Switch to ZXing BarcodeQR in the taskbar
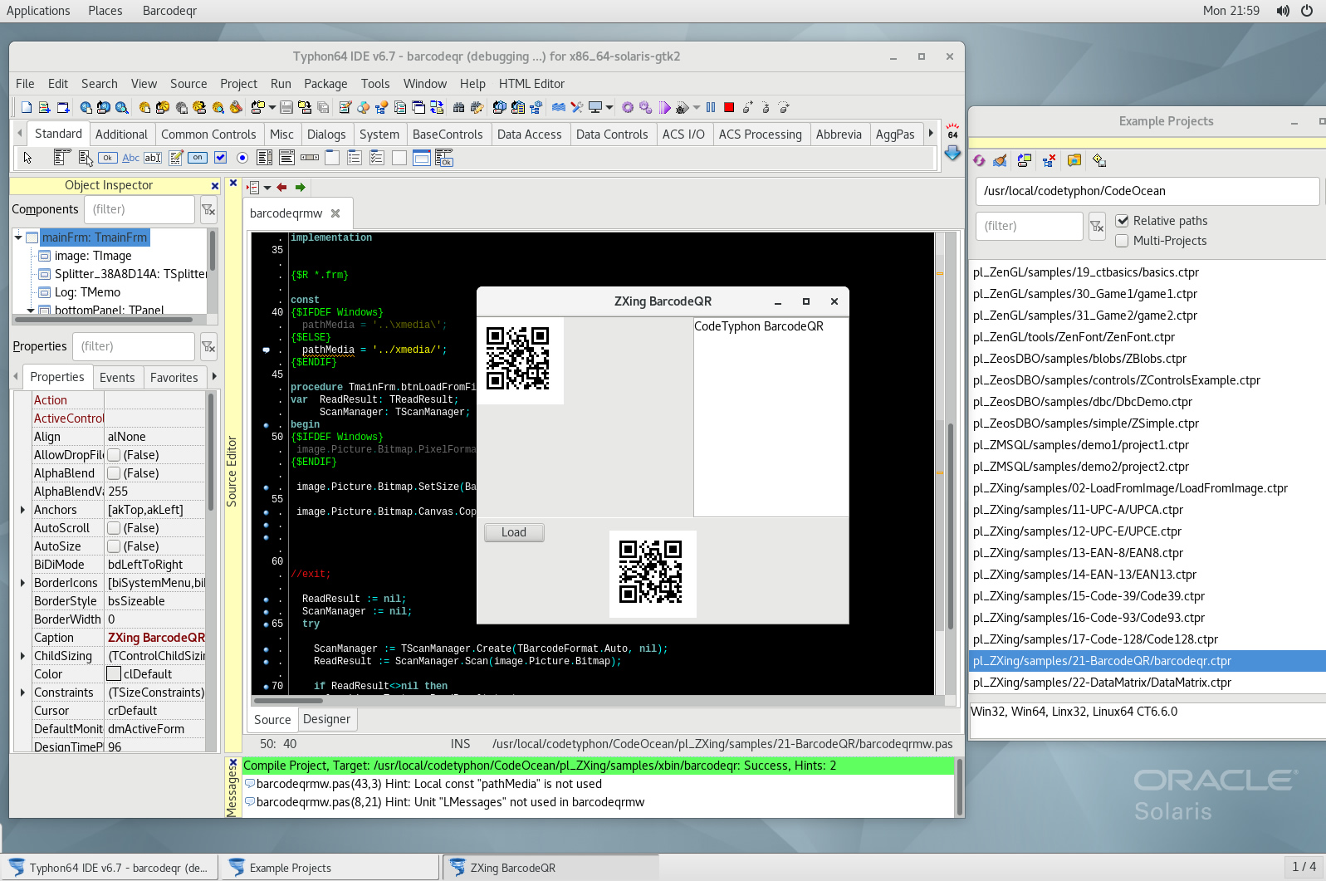 pyautogui.click(x=550, y=868)
